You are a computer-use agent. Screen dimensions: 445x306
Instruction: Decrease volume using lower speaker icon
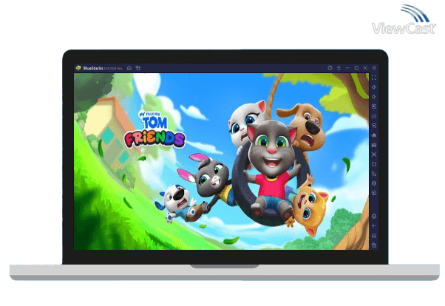click(374, 97)
